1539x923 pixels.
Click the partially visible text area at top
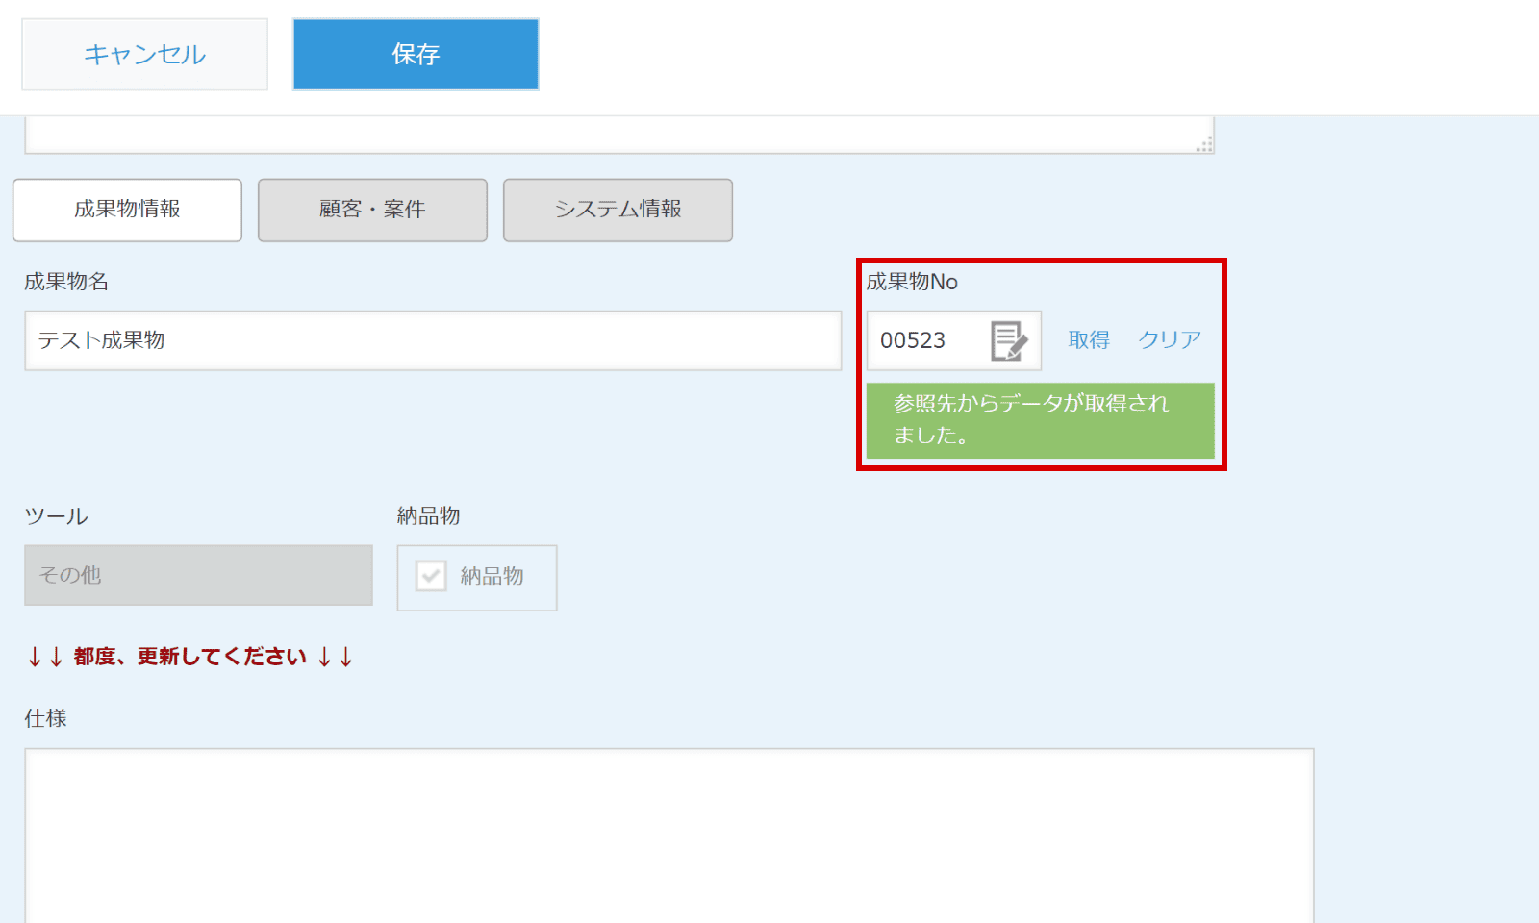(x=616, y=135)
